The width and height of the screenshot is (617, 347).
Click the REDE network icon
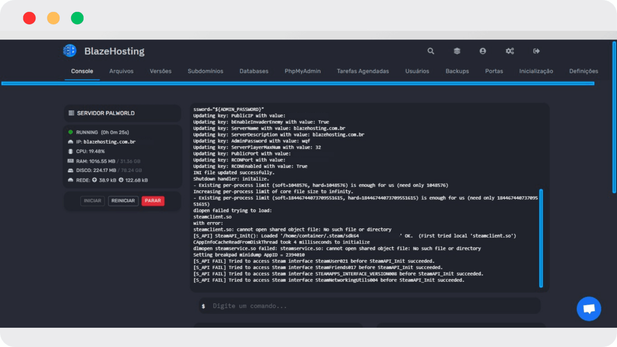[71, 180]
